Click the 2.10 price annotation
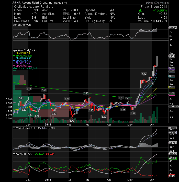The image size is (179, 182). [x=91, y=110]
